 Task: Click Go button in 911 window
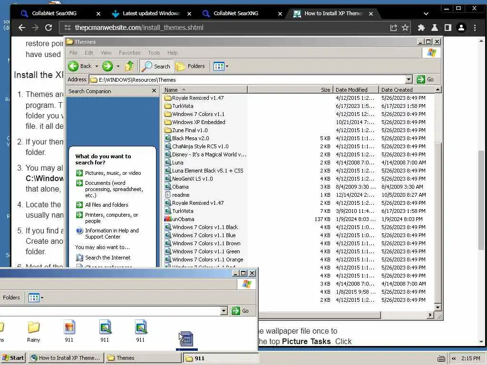(240, 311)
